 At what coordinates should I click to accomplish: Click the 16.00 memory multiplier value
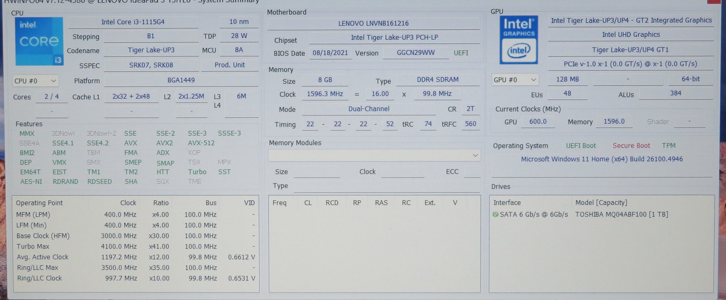(380, 94)
